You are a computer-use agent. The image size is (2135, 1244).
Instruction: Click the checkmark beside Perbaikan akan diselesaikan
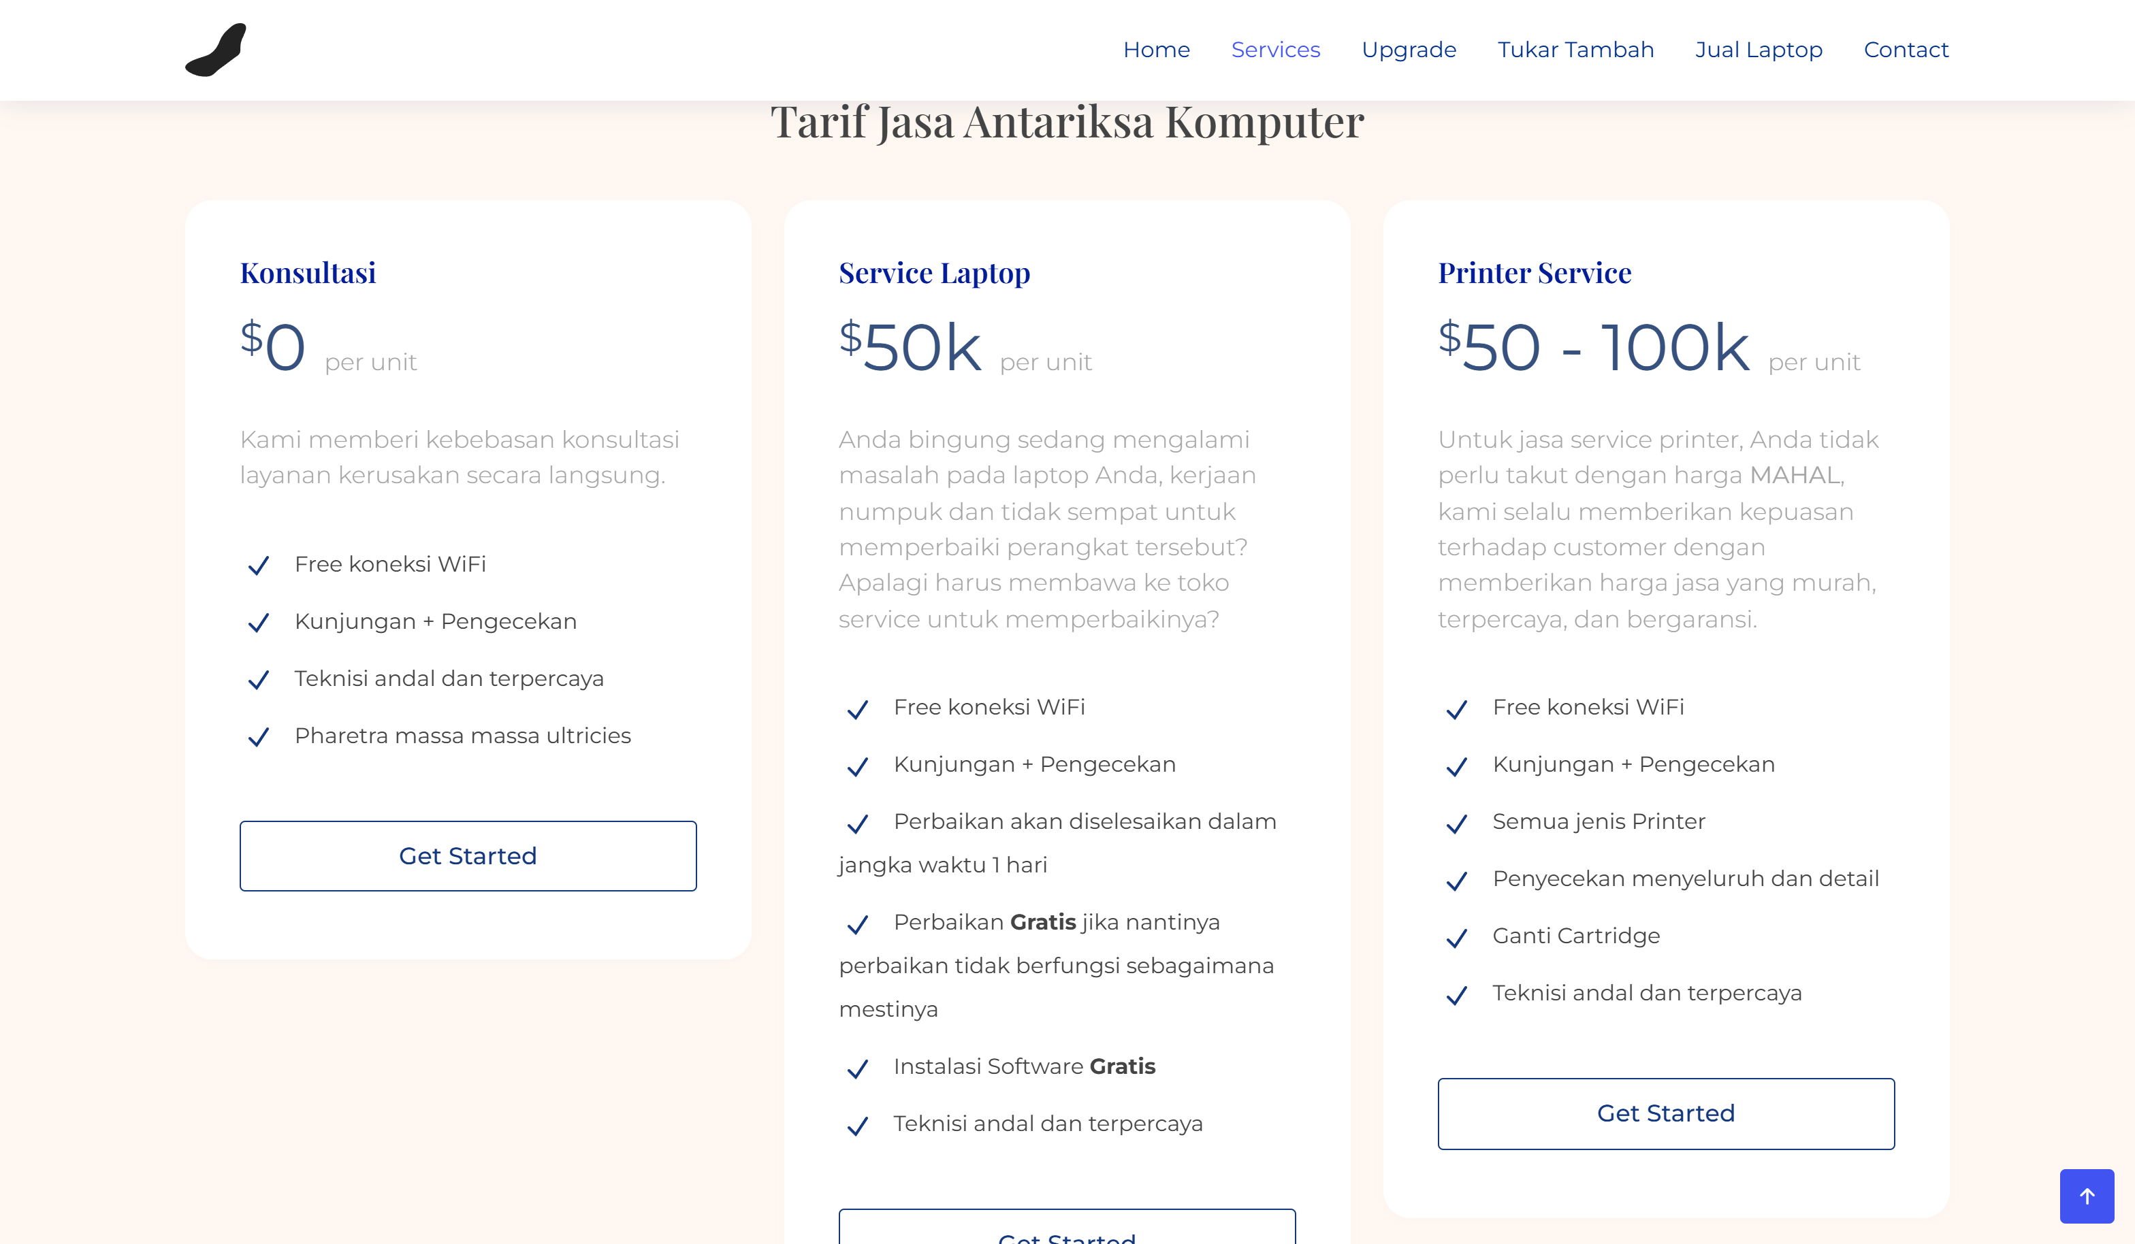tap(857, 823)
